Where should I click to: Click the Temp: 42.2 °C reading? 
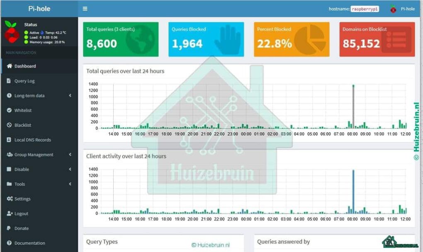click(x=56, y=33)
